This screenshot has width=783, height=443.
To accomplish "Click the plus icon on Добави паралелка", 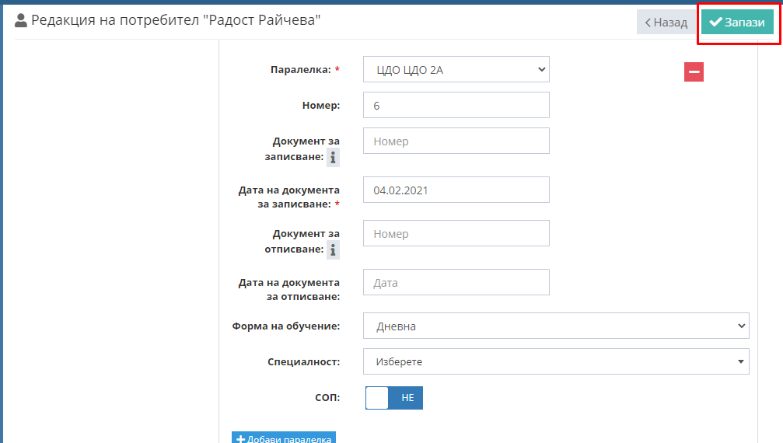I will click(x=241, y=439).
